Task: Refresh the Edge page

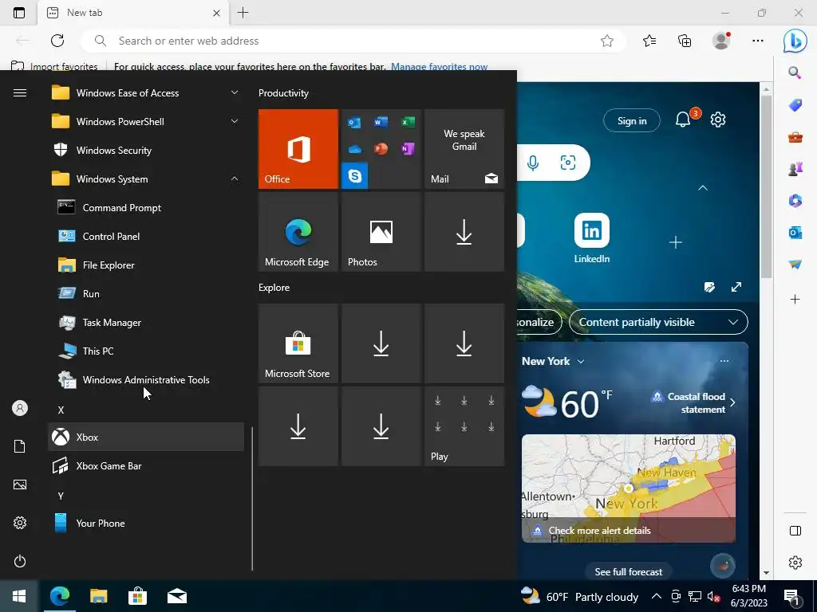Action: pos(57,41)
